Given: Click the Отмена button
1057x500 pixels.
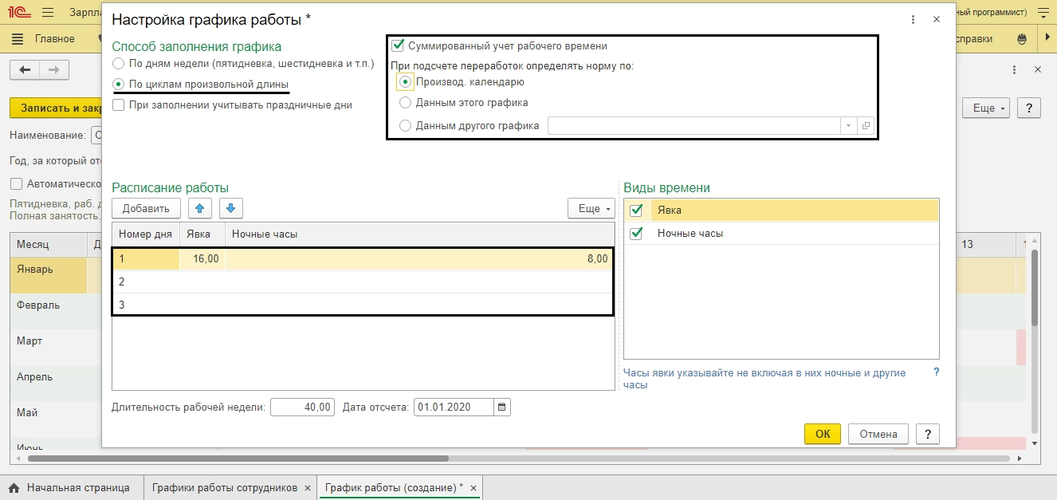Looking at the screenshot, I should [878, 434].
